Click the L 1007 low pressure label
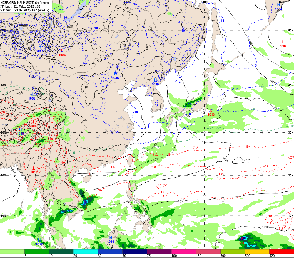The width and height of the screenshot is (294, 258). pyautogui.click(x=242, y=241)
